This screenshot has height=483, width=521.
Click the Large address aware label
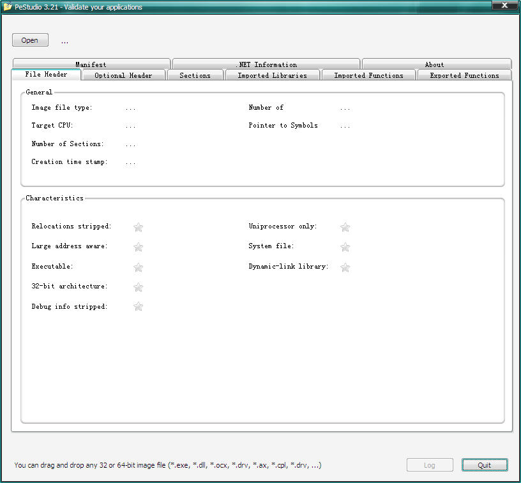point(70,246)
